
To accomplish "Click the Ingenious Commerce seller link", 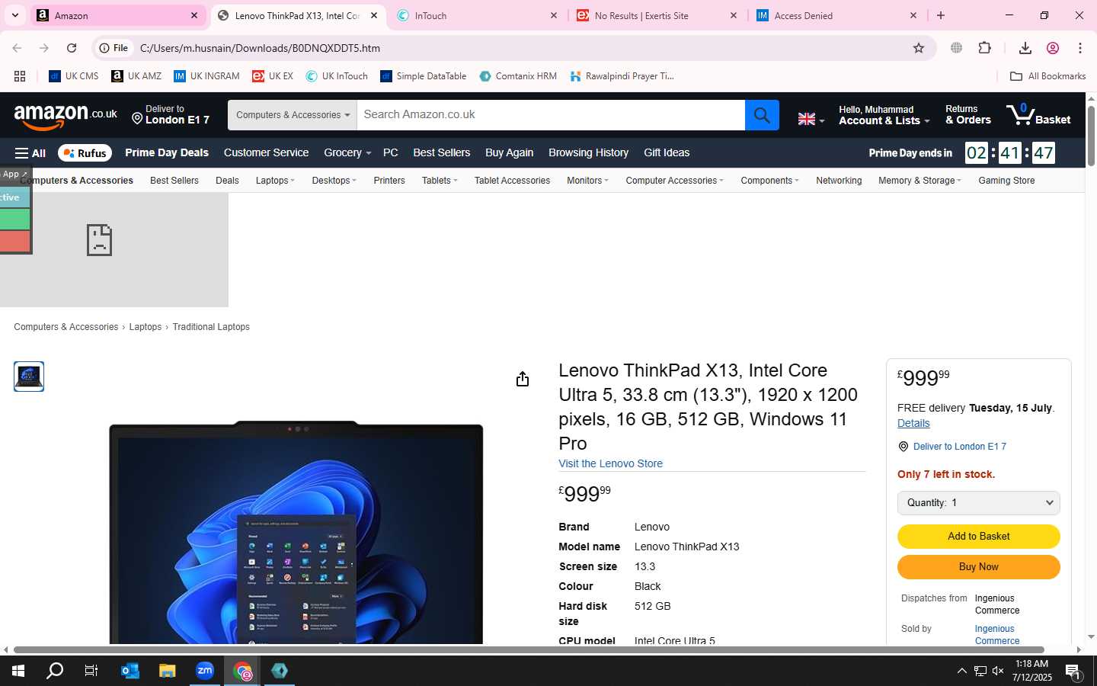I will [996, 634].
